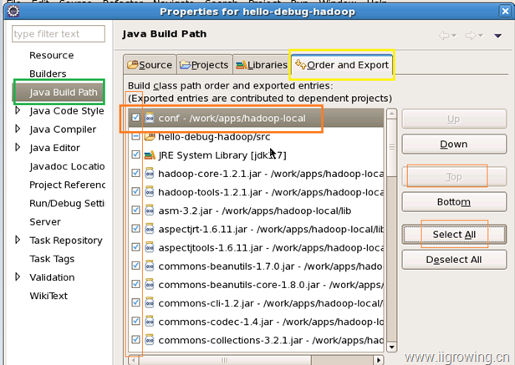Viewport: 515px width, 365px height.
Task: Click the jar icon of conf entry
Action: click(x=150, y=118)
